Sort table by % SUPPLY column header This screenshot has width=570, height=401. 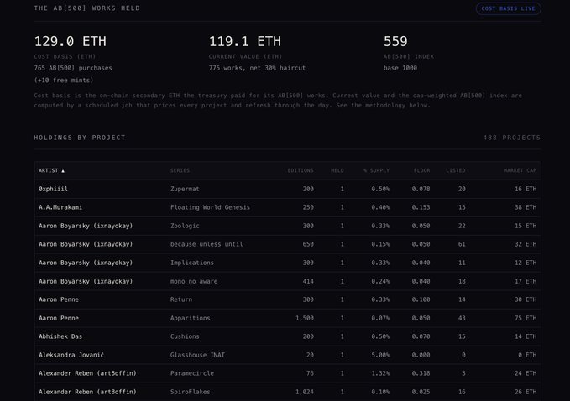click(x=377, y=170)
